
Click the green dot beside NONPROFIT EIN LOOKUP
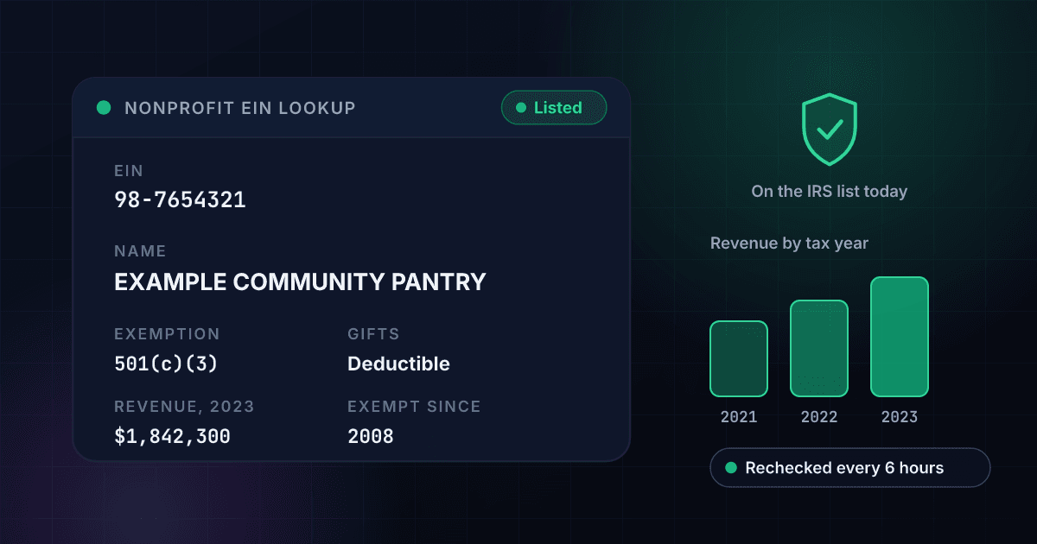click(104, 108)
